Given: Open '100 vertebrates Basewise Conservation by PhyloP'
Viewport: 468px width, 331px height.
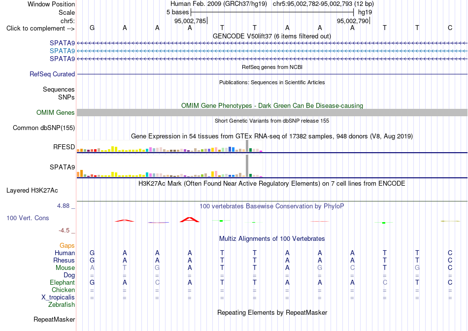Looking at the screenshot, I should (271, 206).
